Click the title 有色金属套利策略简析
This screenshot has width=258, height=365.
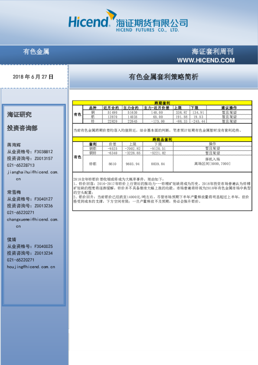(163, 77)
